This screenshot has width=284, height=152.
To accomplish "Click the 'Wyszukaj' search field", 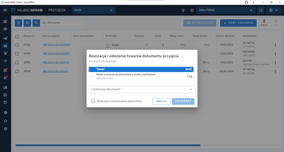I will [64, 23].
